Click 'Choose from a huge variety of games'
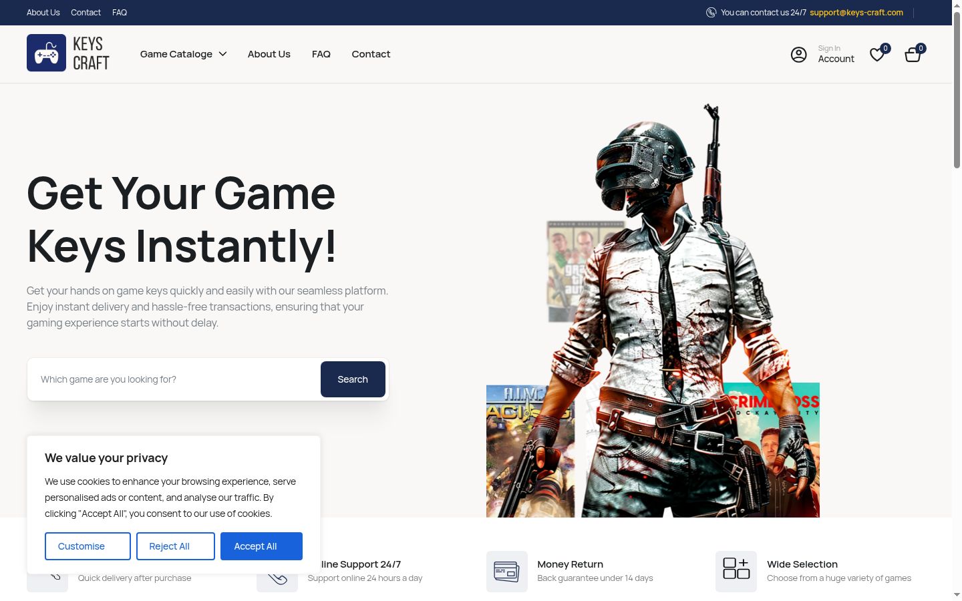The image size is (962, 601). click(x=839, y=578)
